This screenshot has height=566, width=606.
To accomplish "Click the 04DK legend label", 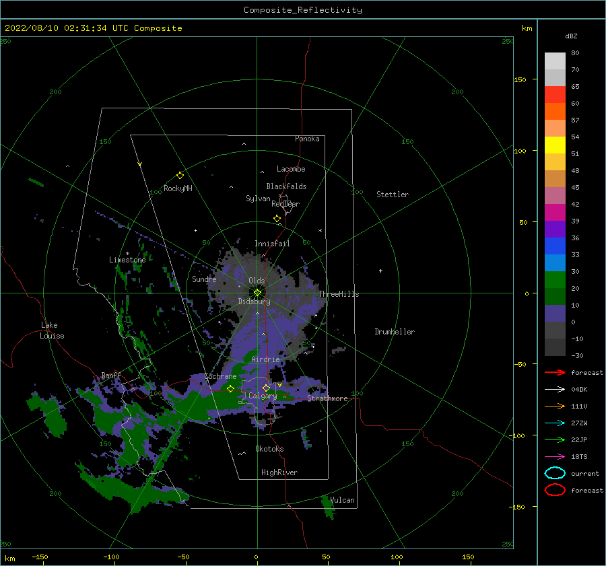I will point(579,390).
